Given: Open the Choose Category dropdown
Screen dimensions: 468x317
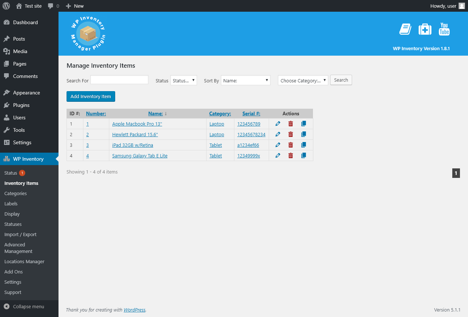Looking at the screenshot, I should 303,81.
